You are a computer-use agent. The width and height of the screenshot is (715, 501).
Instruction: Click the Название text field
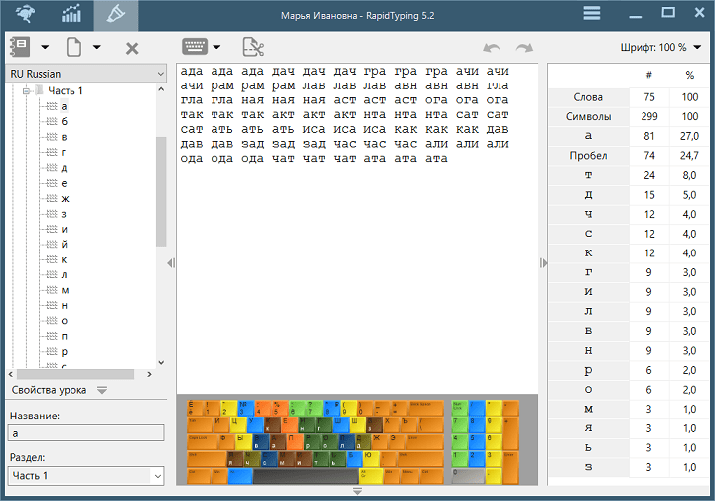[85, 433]
